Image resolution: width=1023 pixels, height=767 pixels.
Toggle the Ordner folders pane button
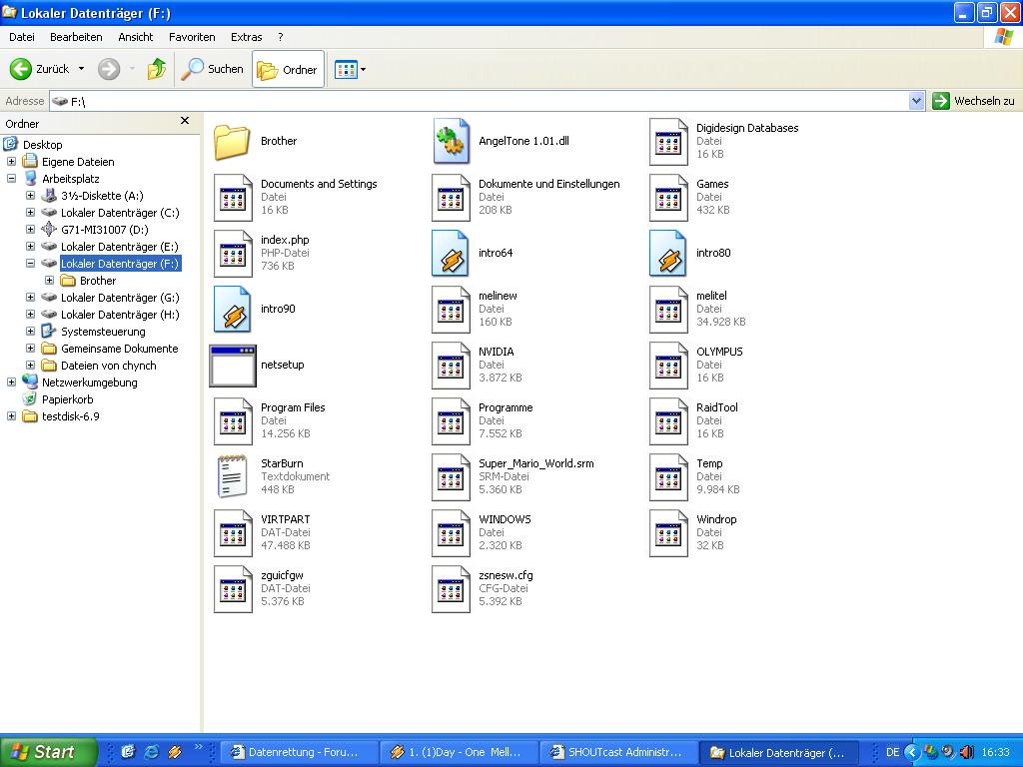tap(288, 69)
